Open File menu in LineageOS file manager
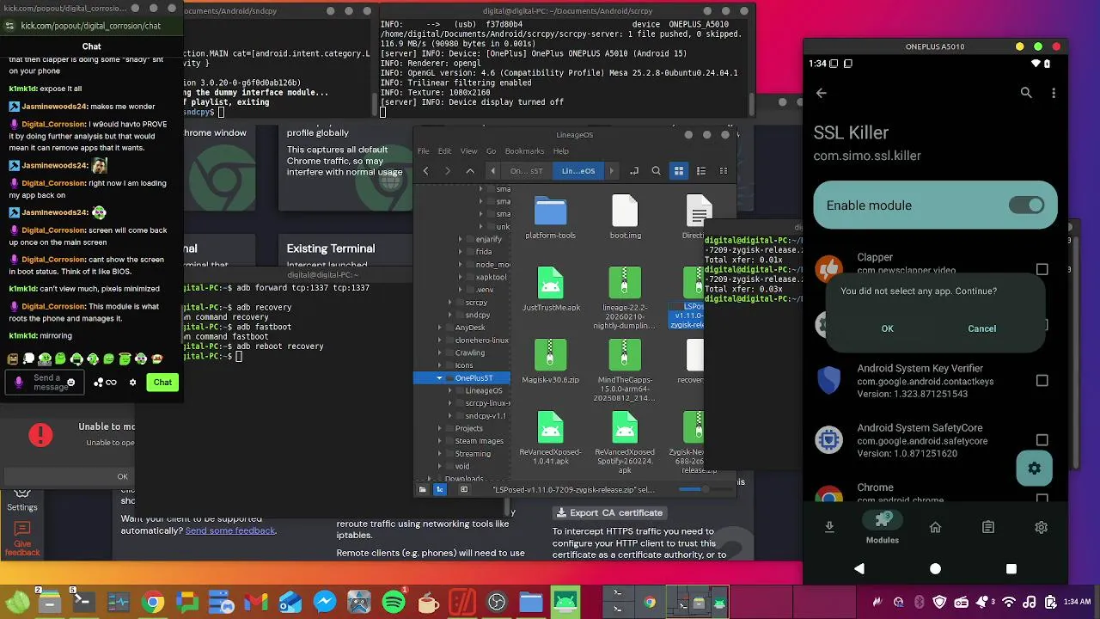This screenshot has height=619, width=1100. click(x=424, y=151)
